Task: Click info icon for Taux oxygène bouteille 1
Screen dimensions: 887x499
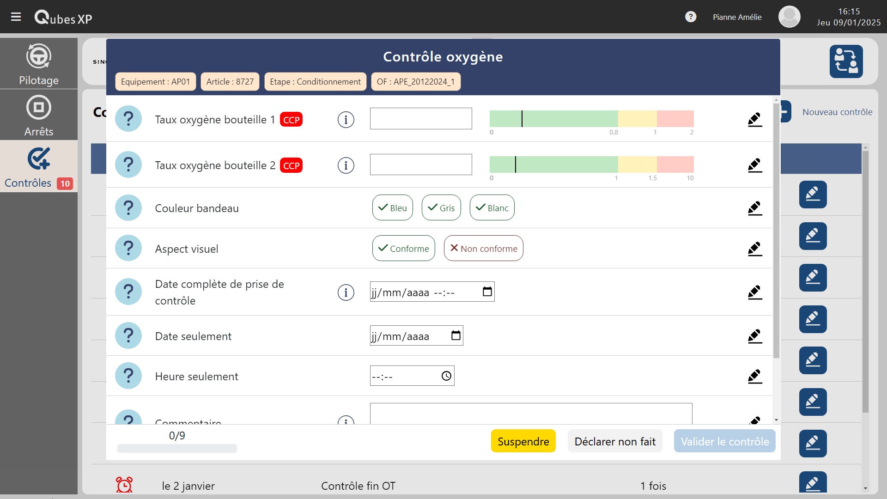Action: (346, 120)
